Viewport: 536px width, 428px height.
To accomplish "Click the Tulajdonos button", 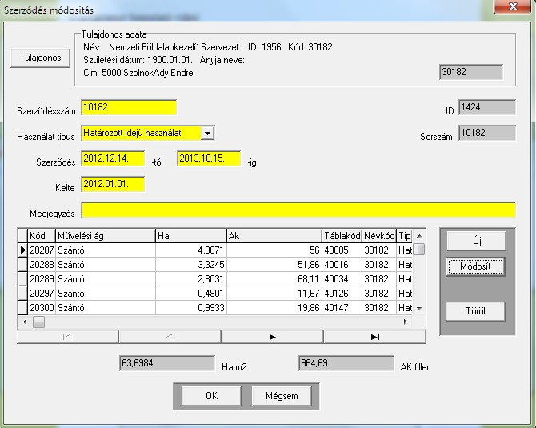I will pos(40,58).
